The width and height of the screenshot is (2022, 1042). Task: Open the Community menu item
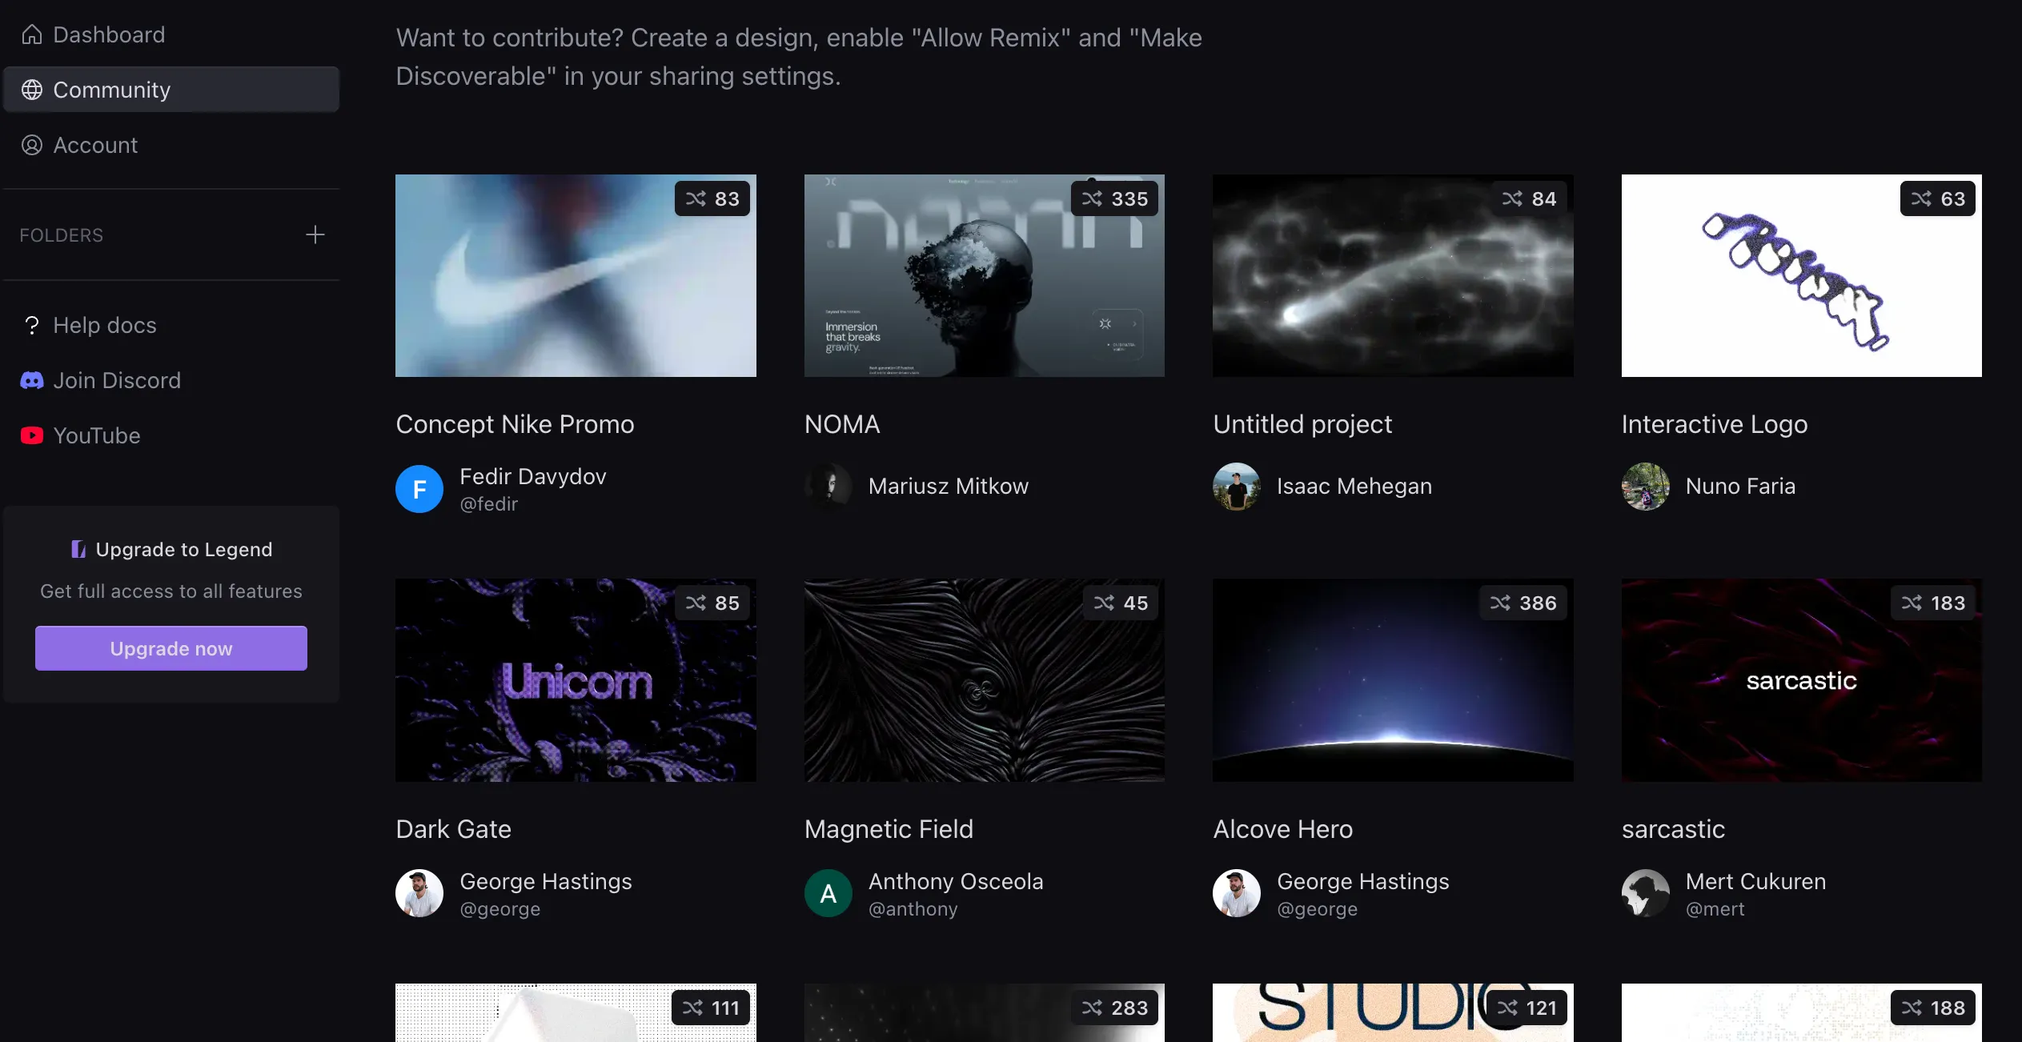pyautogui.click(x=112, y=90)
